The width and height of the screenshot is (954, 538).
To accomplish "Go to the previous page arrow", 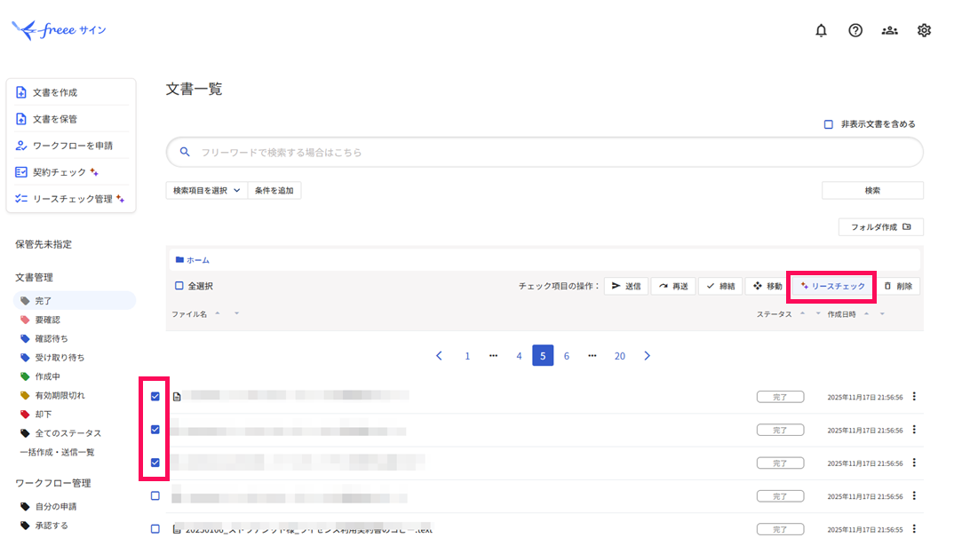I will (x=440, y=356).
